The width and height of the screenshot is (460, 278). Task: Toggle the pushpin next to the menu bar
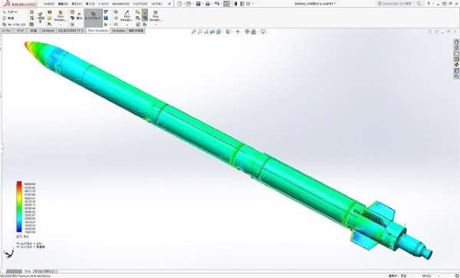pos(169,4)
